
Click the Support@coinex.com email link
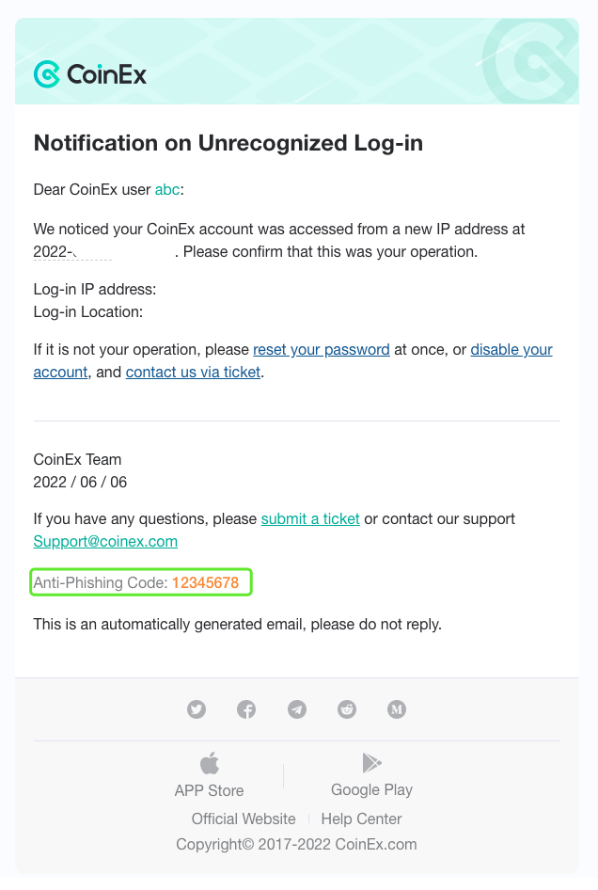click(x=105, y=542)
